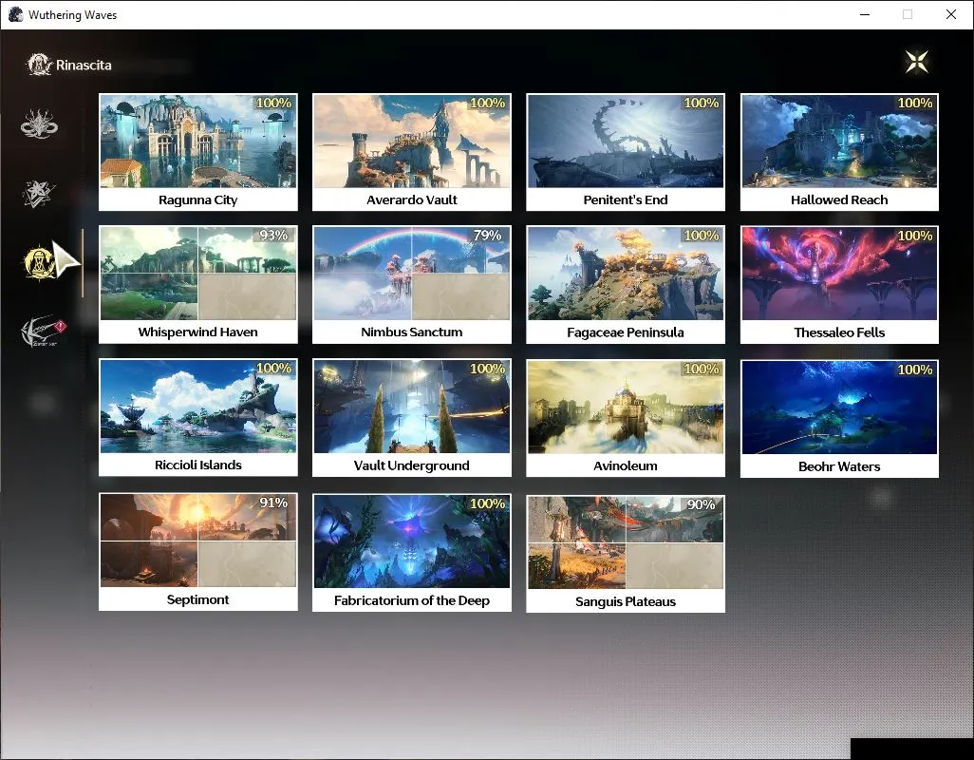Open the Ragunna City area card
The image size is (974, 760).
(x=198, y=152)
